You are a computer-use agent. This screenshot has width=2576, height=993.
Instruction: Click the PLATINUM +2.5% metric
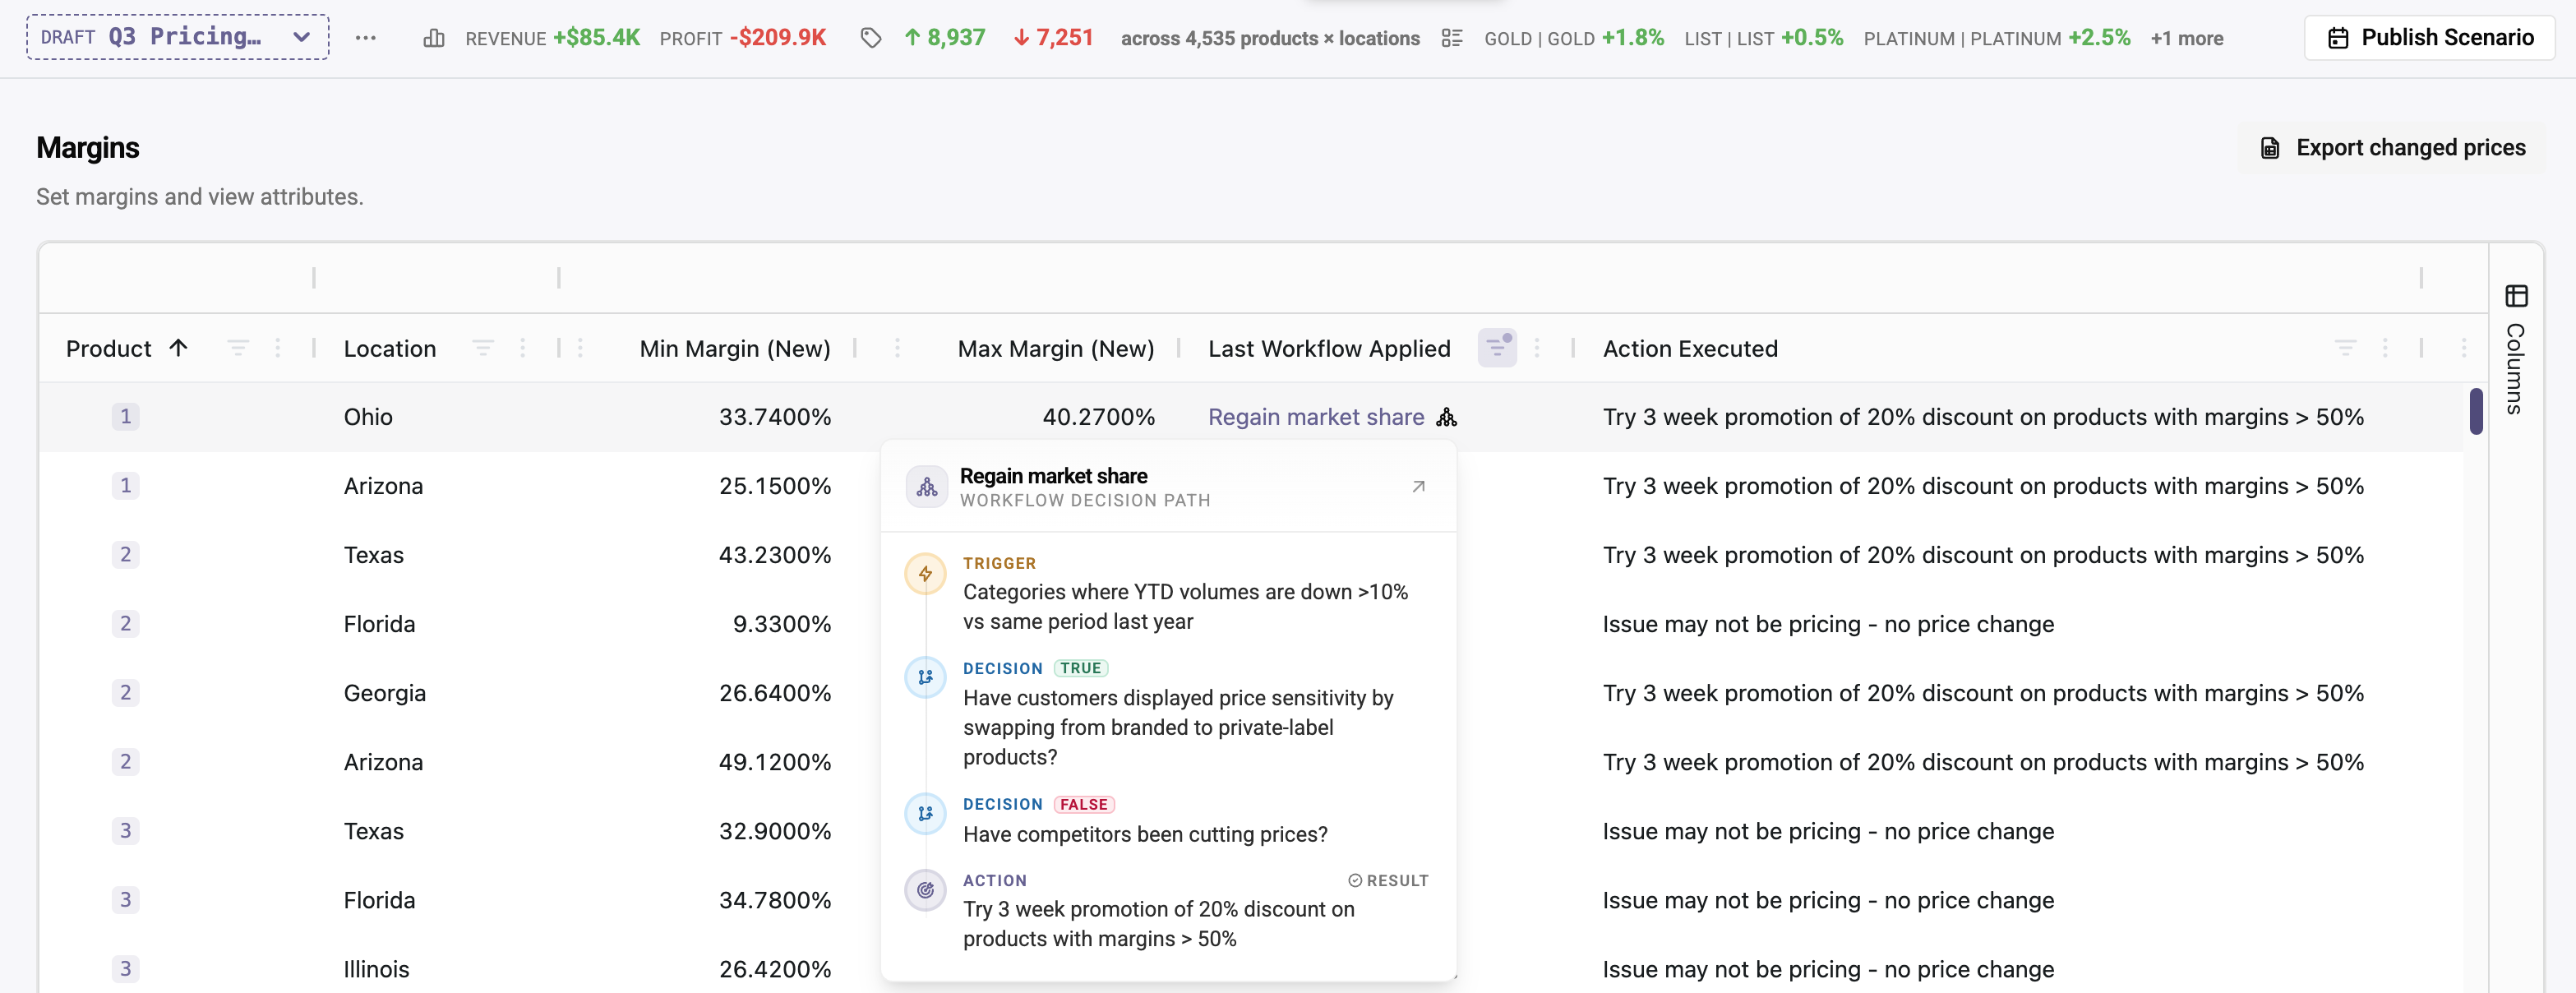point(1997,38)
